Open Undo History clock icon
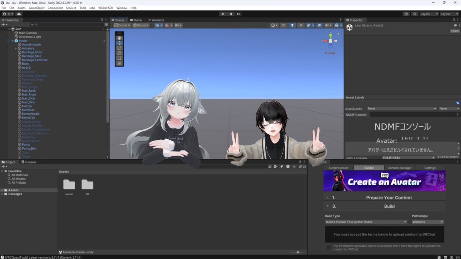This screenshot has width=461, height=259. 406,14
